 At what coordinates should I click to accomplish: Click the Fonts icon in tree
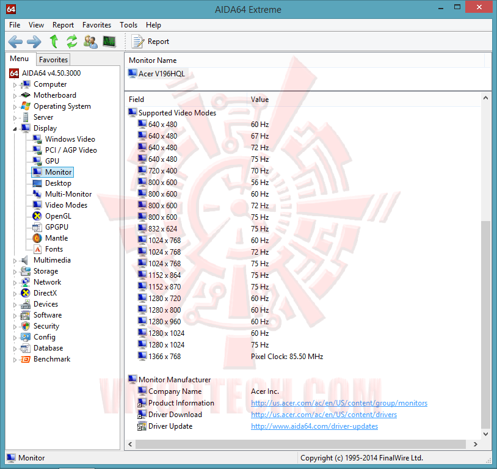click(37, 249)
